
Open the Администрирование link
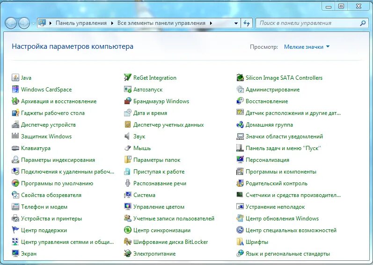point(273,90)
